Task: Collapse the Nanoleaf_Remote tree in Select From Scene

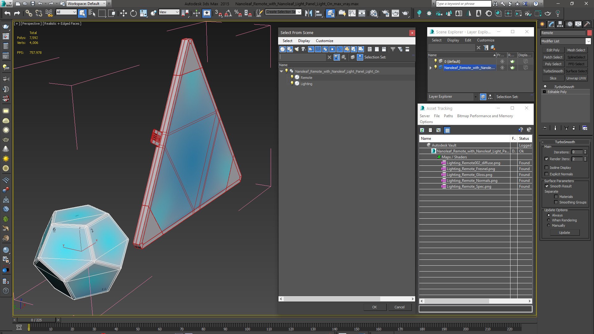Action: tap(281, 71)
